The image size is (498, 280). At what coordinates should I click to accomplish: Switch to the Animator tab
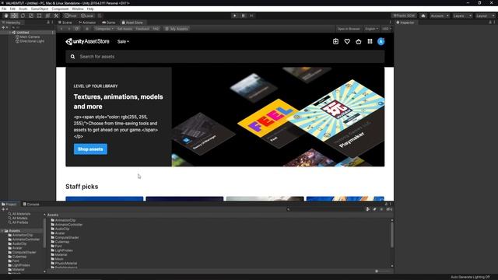click(87, 23)
